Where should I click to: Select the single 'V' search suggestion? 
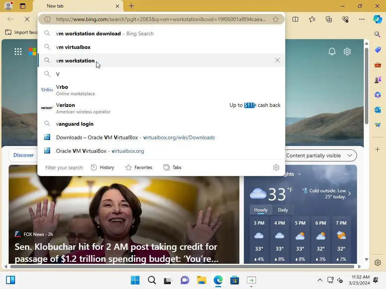coord(161,74)
